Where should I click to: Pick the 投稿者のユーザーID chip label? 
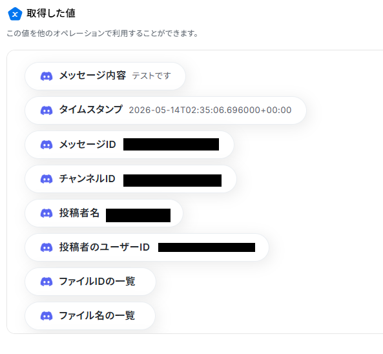pos(104,247)
